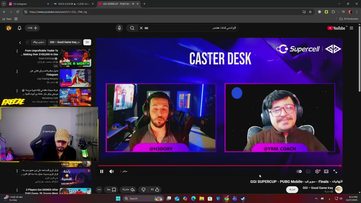The height and width of the screenshot is (203, 361).
Task: Open File Explorer from the taskbar
Action: pos(202,198)
